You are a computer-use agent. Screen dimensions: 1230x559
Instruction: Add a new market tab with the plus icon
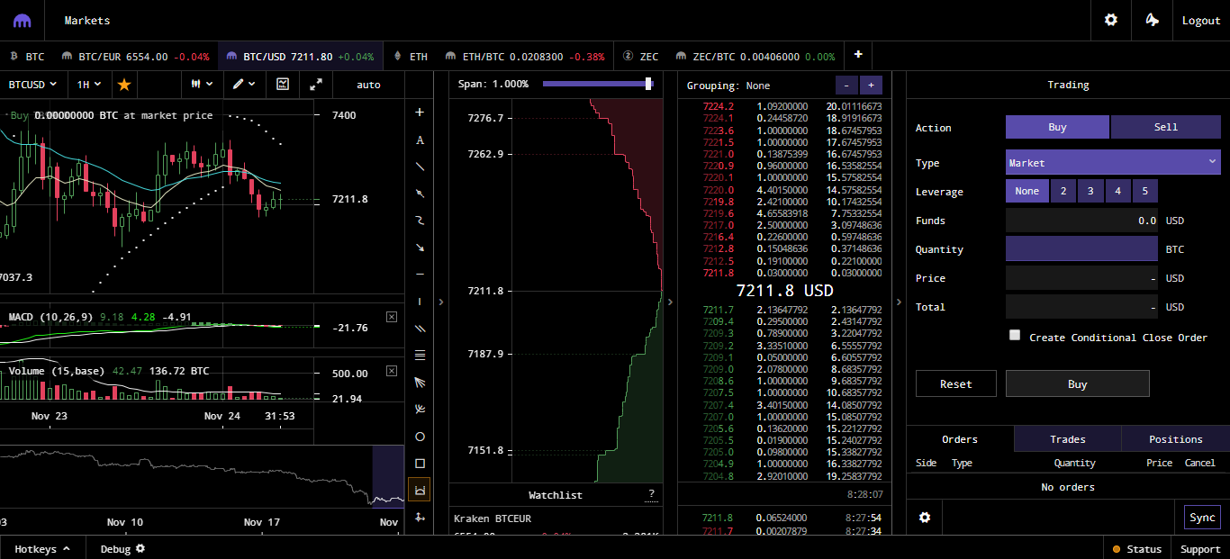(x=857, y=55)
